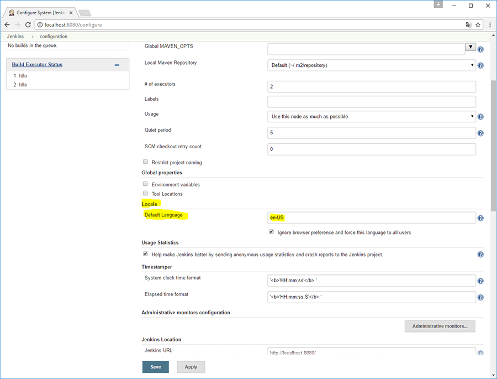Screen dimensions: 497x379
Task: Open Local Maven Repository dropdown
Action: 372,65
